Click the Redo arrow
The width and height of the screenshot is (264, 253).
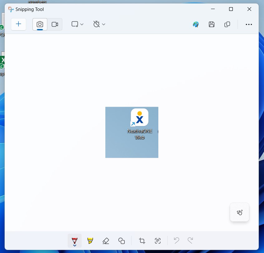190,240
